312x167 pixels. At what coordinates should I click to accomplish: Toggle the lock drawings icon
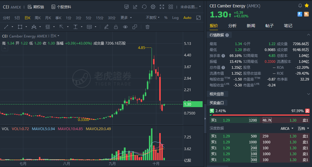tap(116, 27)
